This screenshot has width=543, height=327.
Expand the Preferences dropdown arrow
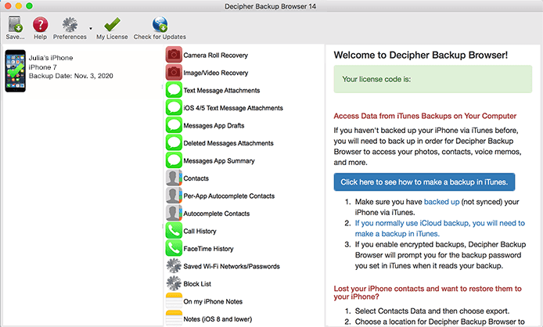pos(91,28)
